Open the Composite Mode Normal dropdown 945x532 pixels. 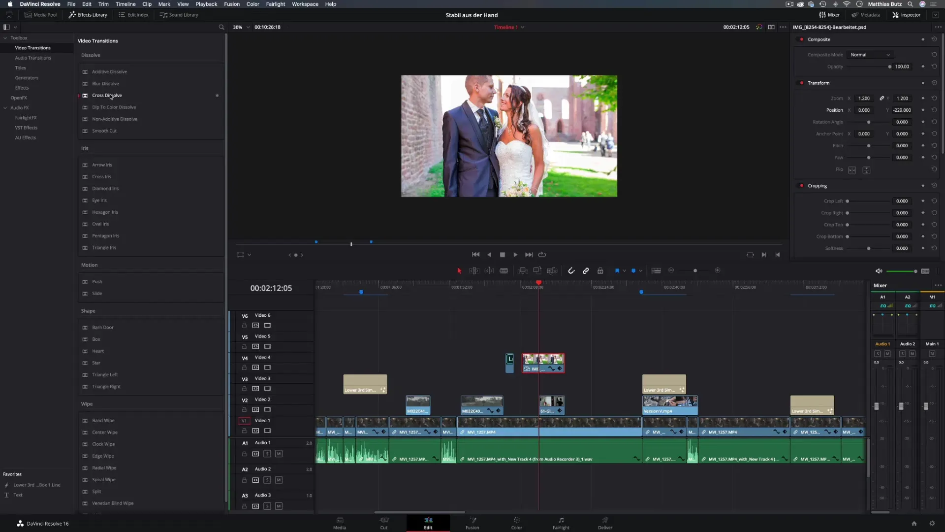(x=870, y=55)
